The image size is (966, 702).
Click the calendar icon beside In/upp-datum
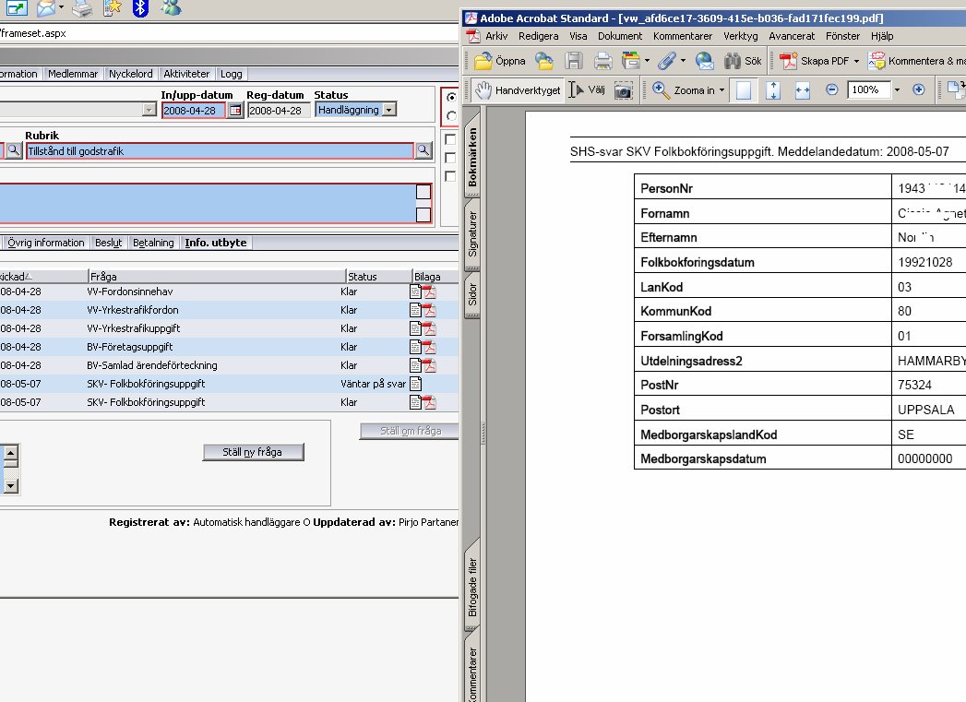pyautogui.click(x=235, y=110)
